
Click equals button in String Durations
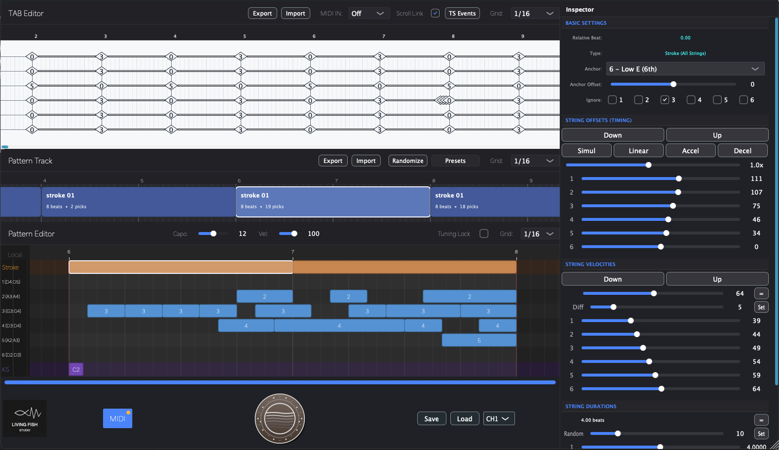761,420
